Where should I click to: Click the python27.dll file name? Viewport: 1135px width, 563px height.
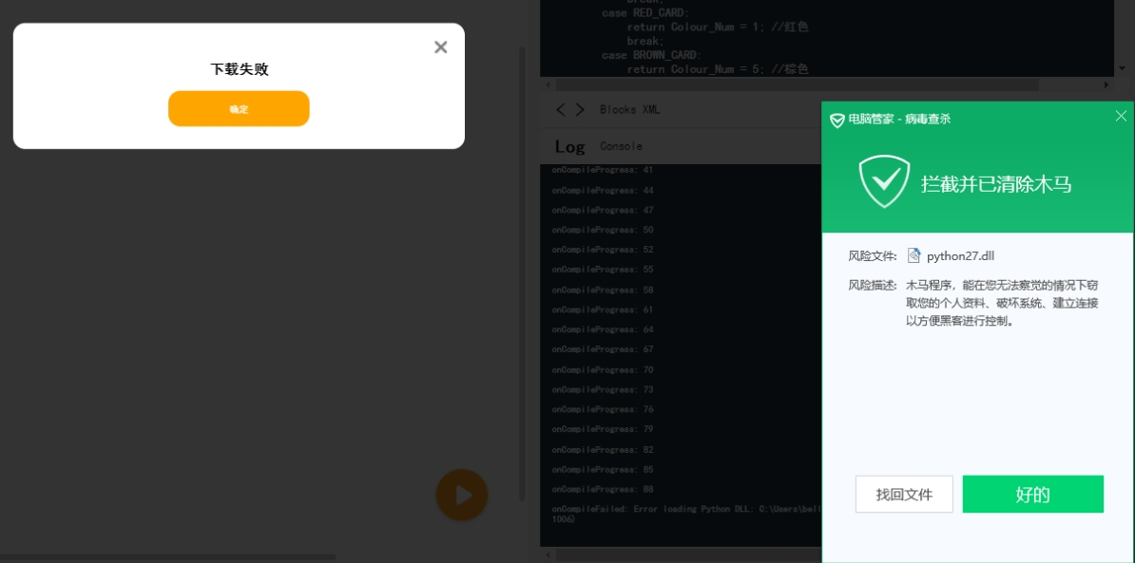pos(960,255)
